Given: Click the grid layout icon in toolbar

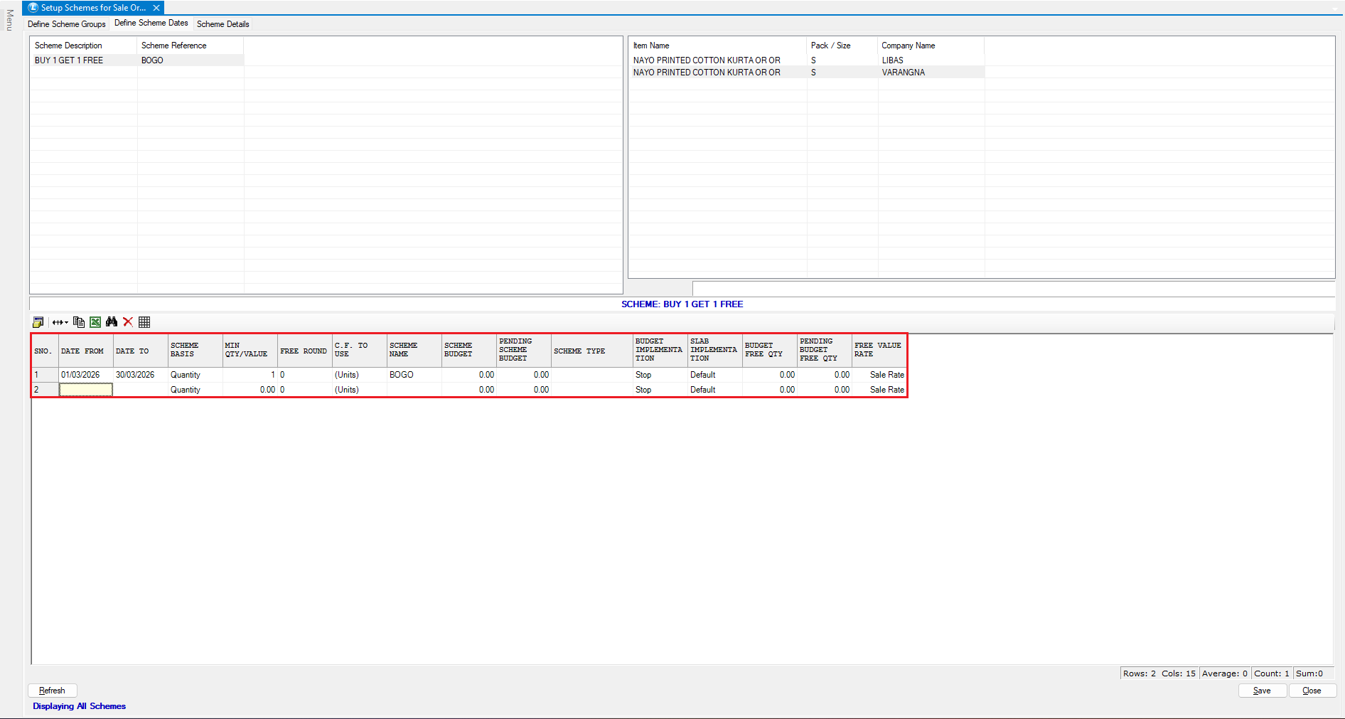Looking at the screenshot, I should 144,322.
